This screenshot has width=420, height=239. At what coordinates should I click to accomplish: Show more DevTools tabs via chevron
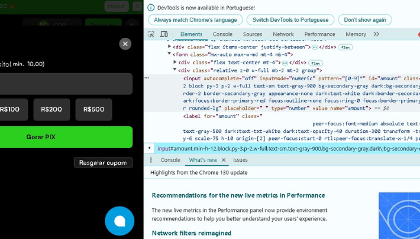tap(376, 34)
